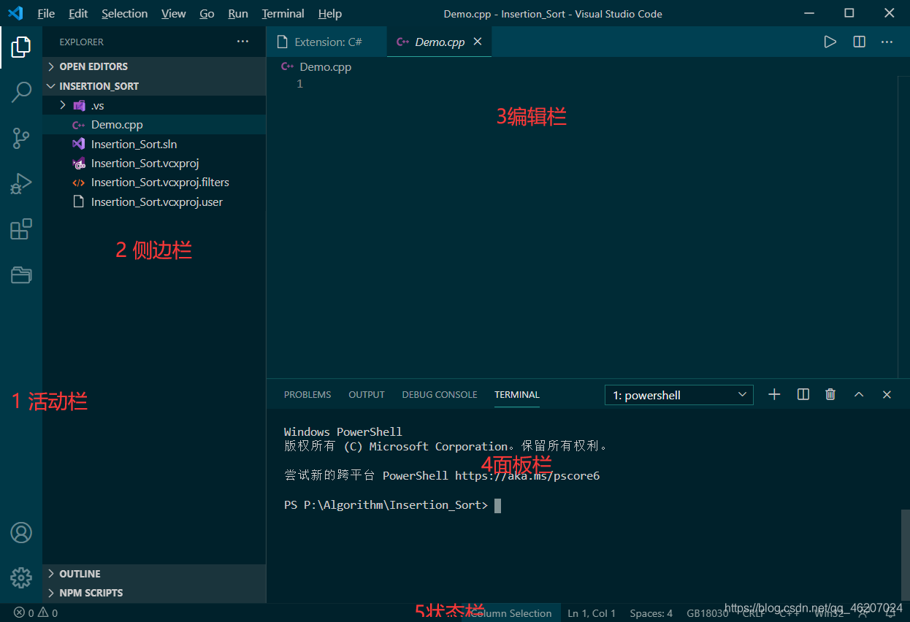Viewport: 910px width, 622px height.
Task: Maximize the panel with the up chevron
Action: tap(859, 394)
